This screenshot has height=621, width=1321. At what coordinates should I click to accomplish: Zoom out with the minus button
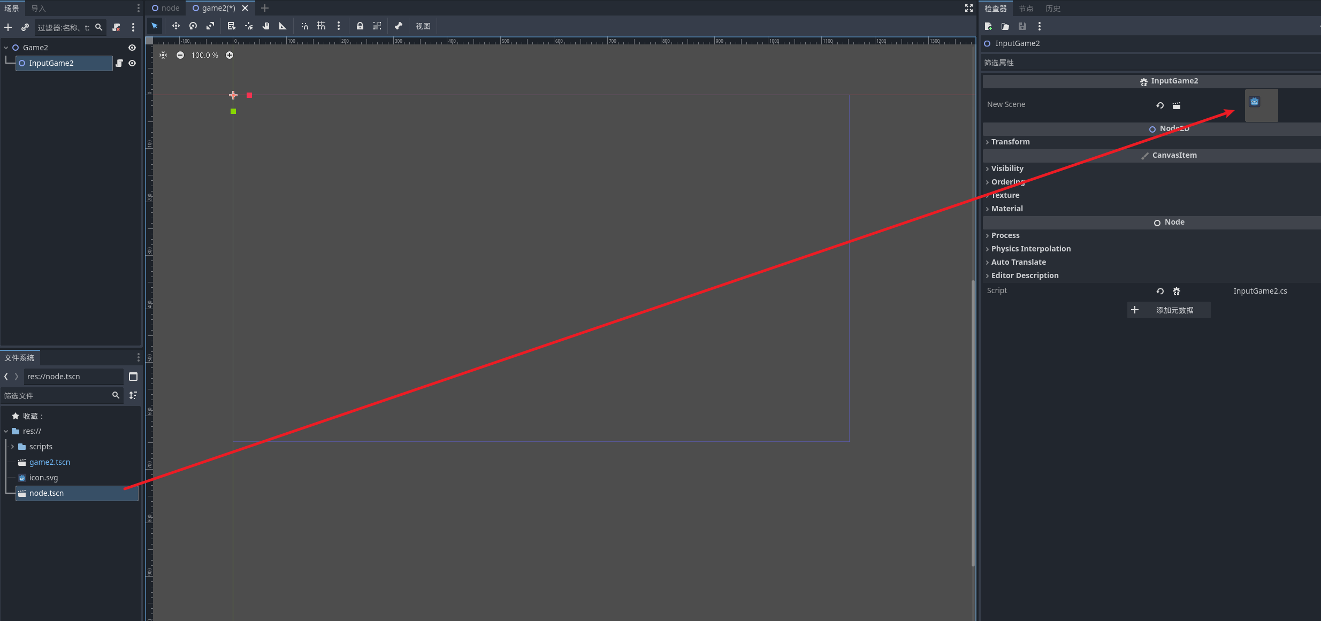click(x=180, y=55)
